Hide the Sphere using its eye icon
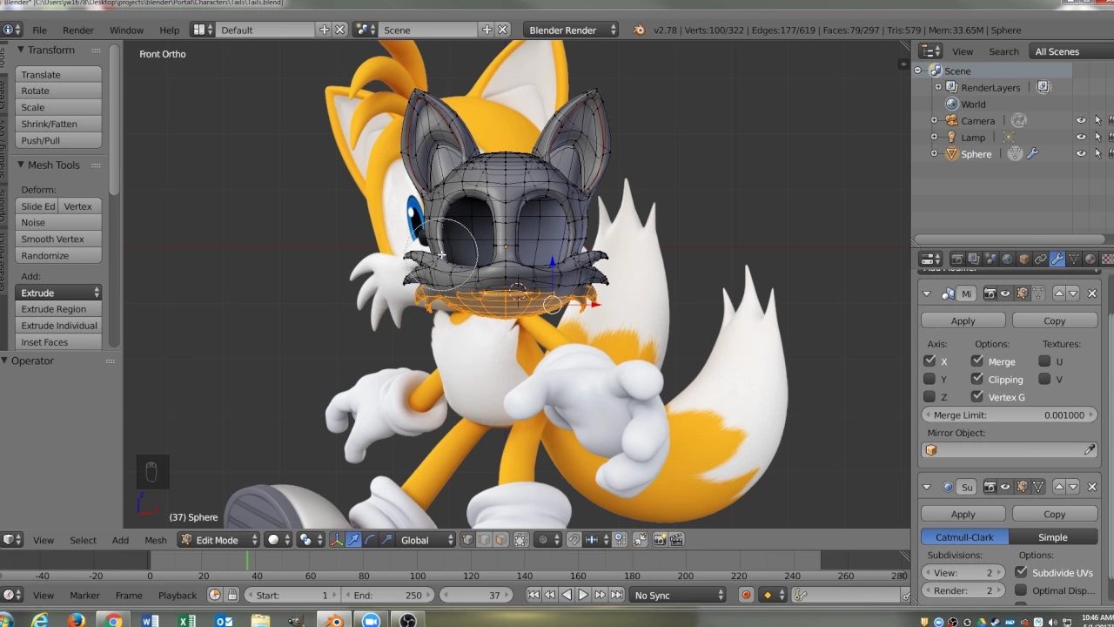This screenshot has width=1114, height=627. (x=1081, y=154)
